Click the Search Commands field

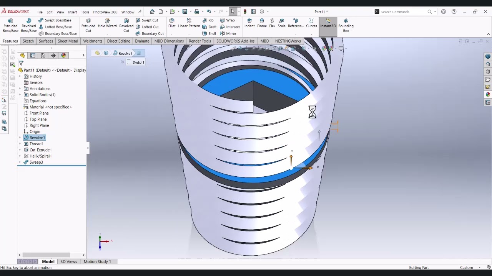point(404,12)
